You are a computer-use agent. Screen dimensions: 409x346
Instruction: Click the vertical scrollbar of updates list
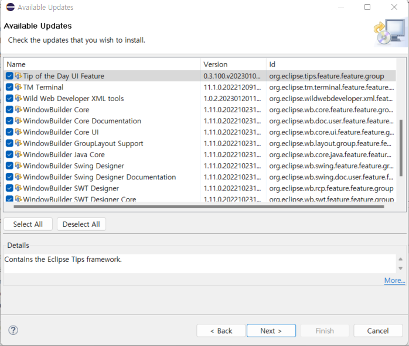401,148
